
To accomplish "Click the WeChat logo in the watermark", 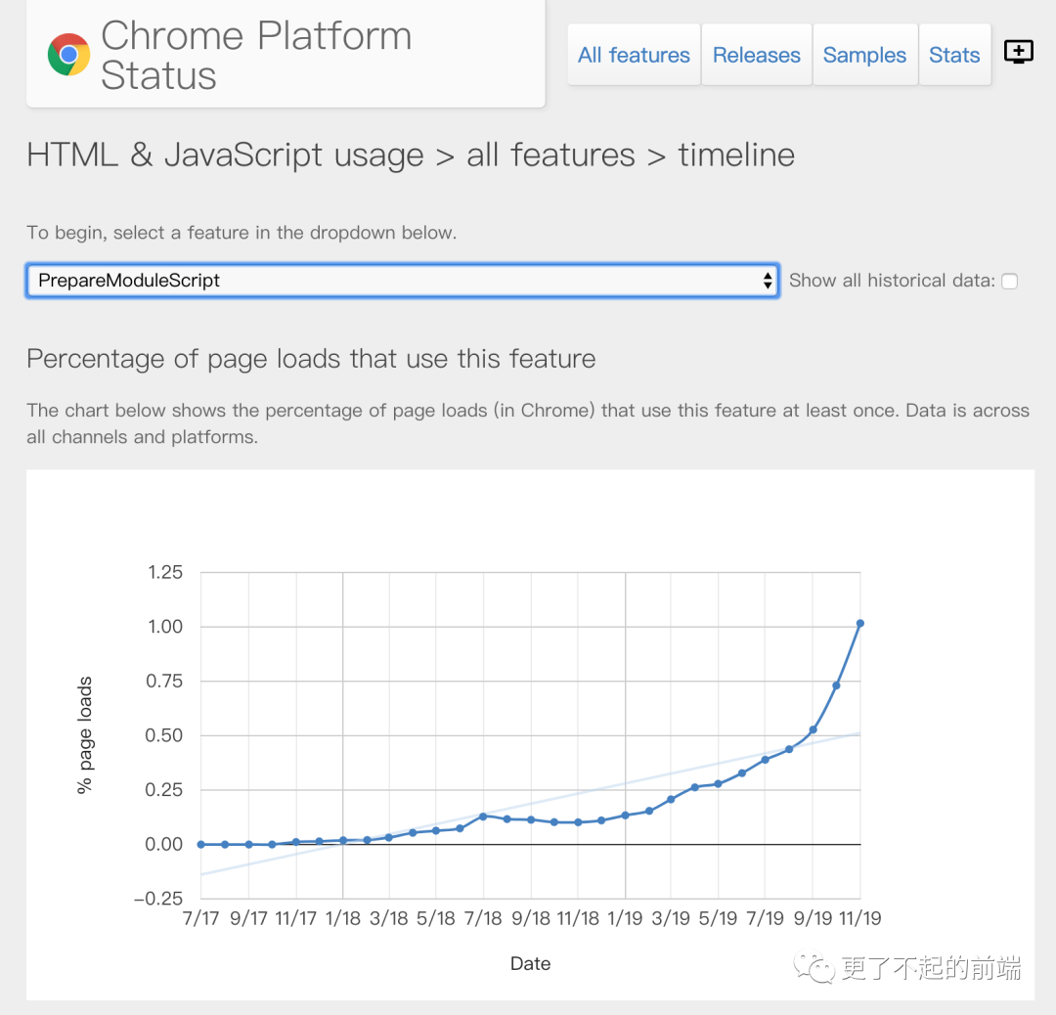I will pos(814,967).
